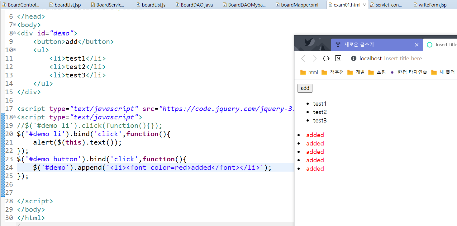Viewport: 457px width, 226px height.
Task: Open site info icon beside localhost
Action: pos(354,58)
